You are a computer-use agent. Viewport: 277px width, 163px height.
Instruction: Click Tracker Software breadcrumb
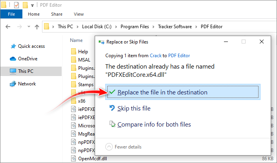point(175,27)
